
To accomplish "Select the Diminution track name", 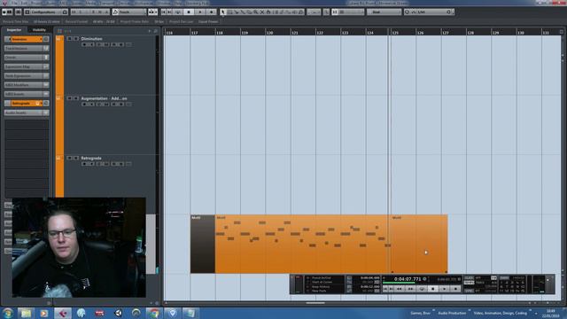I will (x=91, y=39).
